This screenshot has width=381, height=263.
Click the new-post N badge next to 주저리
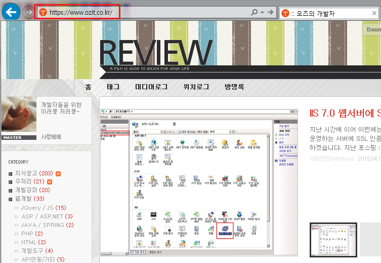49,182
